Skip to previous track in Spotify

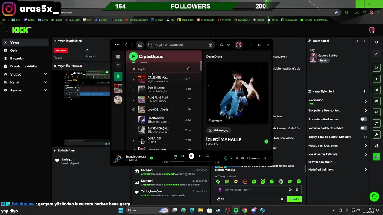pyautogui.click(x=183, y=156)
